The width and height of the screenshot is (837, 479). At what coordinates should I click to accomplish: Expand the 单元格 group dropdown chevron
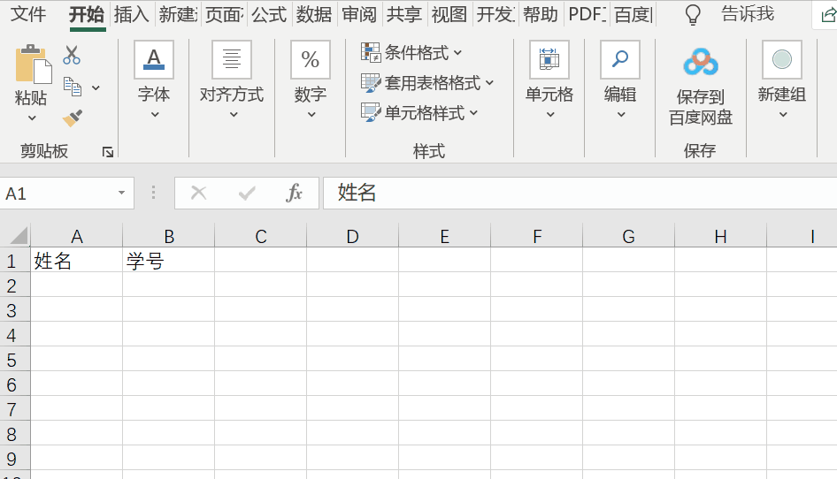pyautogui.click(x=550, y=114)
